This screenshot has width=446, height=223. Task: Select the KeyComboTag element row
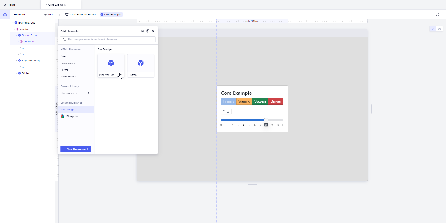(32, 61)
